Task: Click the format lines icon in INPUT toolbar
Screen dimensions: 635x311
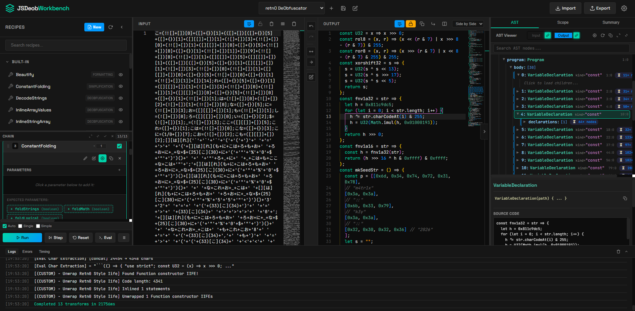Action: pyautogui.click(x=283, y=24)
